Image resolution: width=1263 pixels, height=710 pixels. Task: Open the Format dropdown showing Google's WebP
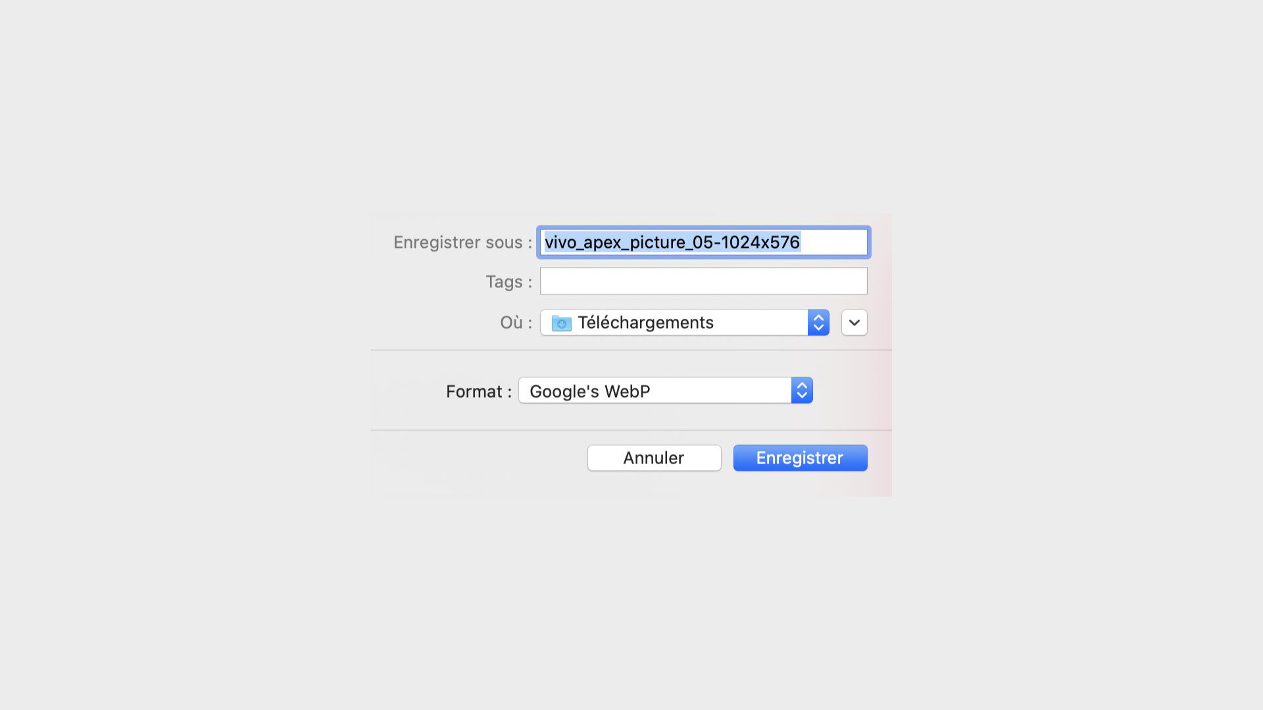666,390
